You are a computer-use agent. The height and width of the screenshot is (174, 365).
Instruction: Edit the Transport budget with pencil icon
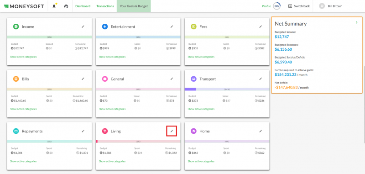tap(261, 79)
